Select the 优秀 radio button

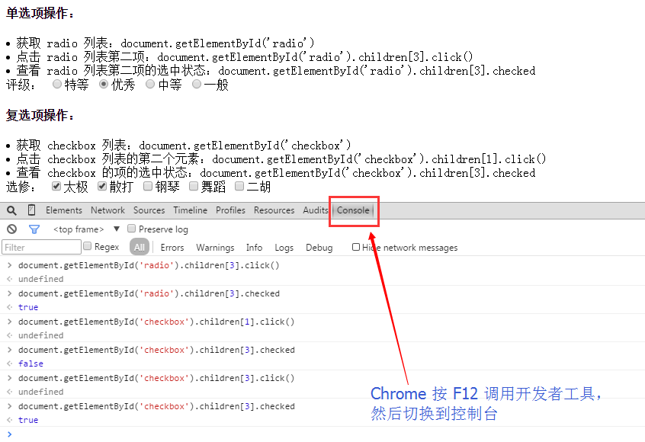[x=104, y=84]
